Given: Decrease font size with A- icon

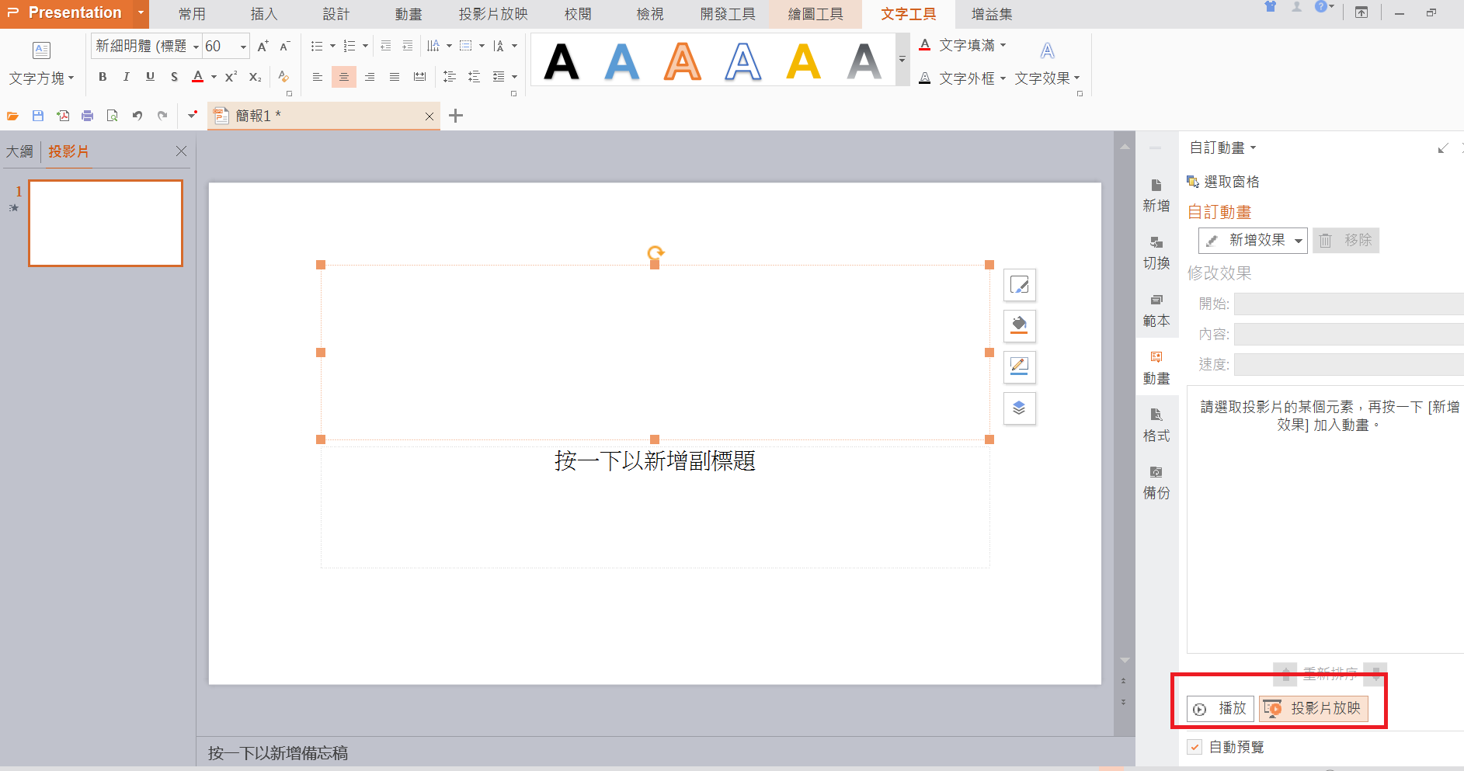Looking at the screenshot, I should click(284, 47).
